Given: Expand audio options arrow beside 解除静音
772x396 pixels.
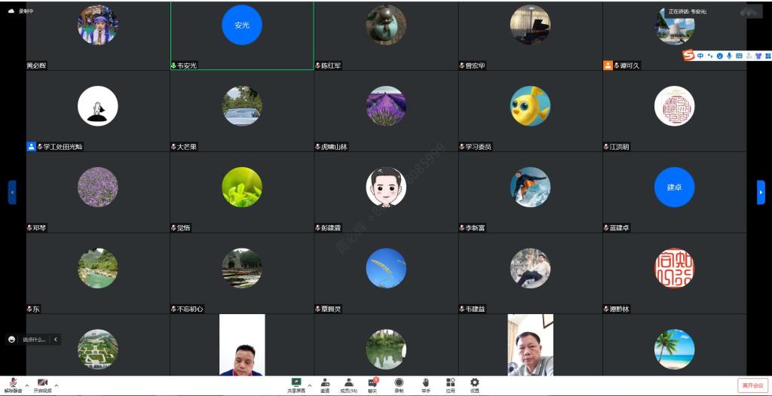Looking at the screenshot, I should click(27, 385).
